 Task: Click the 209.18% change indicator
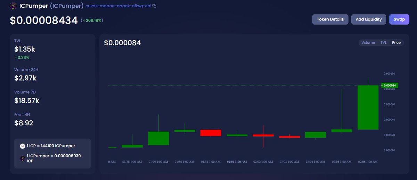pyautogui.click(x=92, y=20)
